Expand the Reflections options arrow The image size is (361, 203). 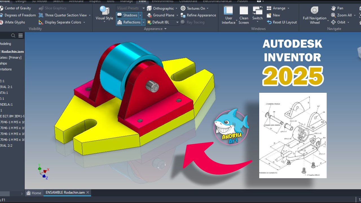(x=143, y=22)
